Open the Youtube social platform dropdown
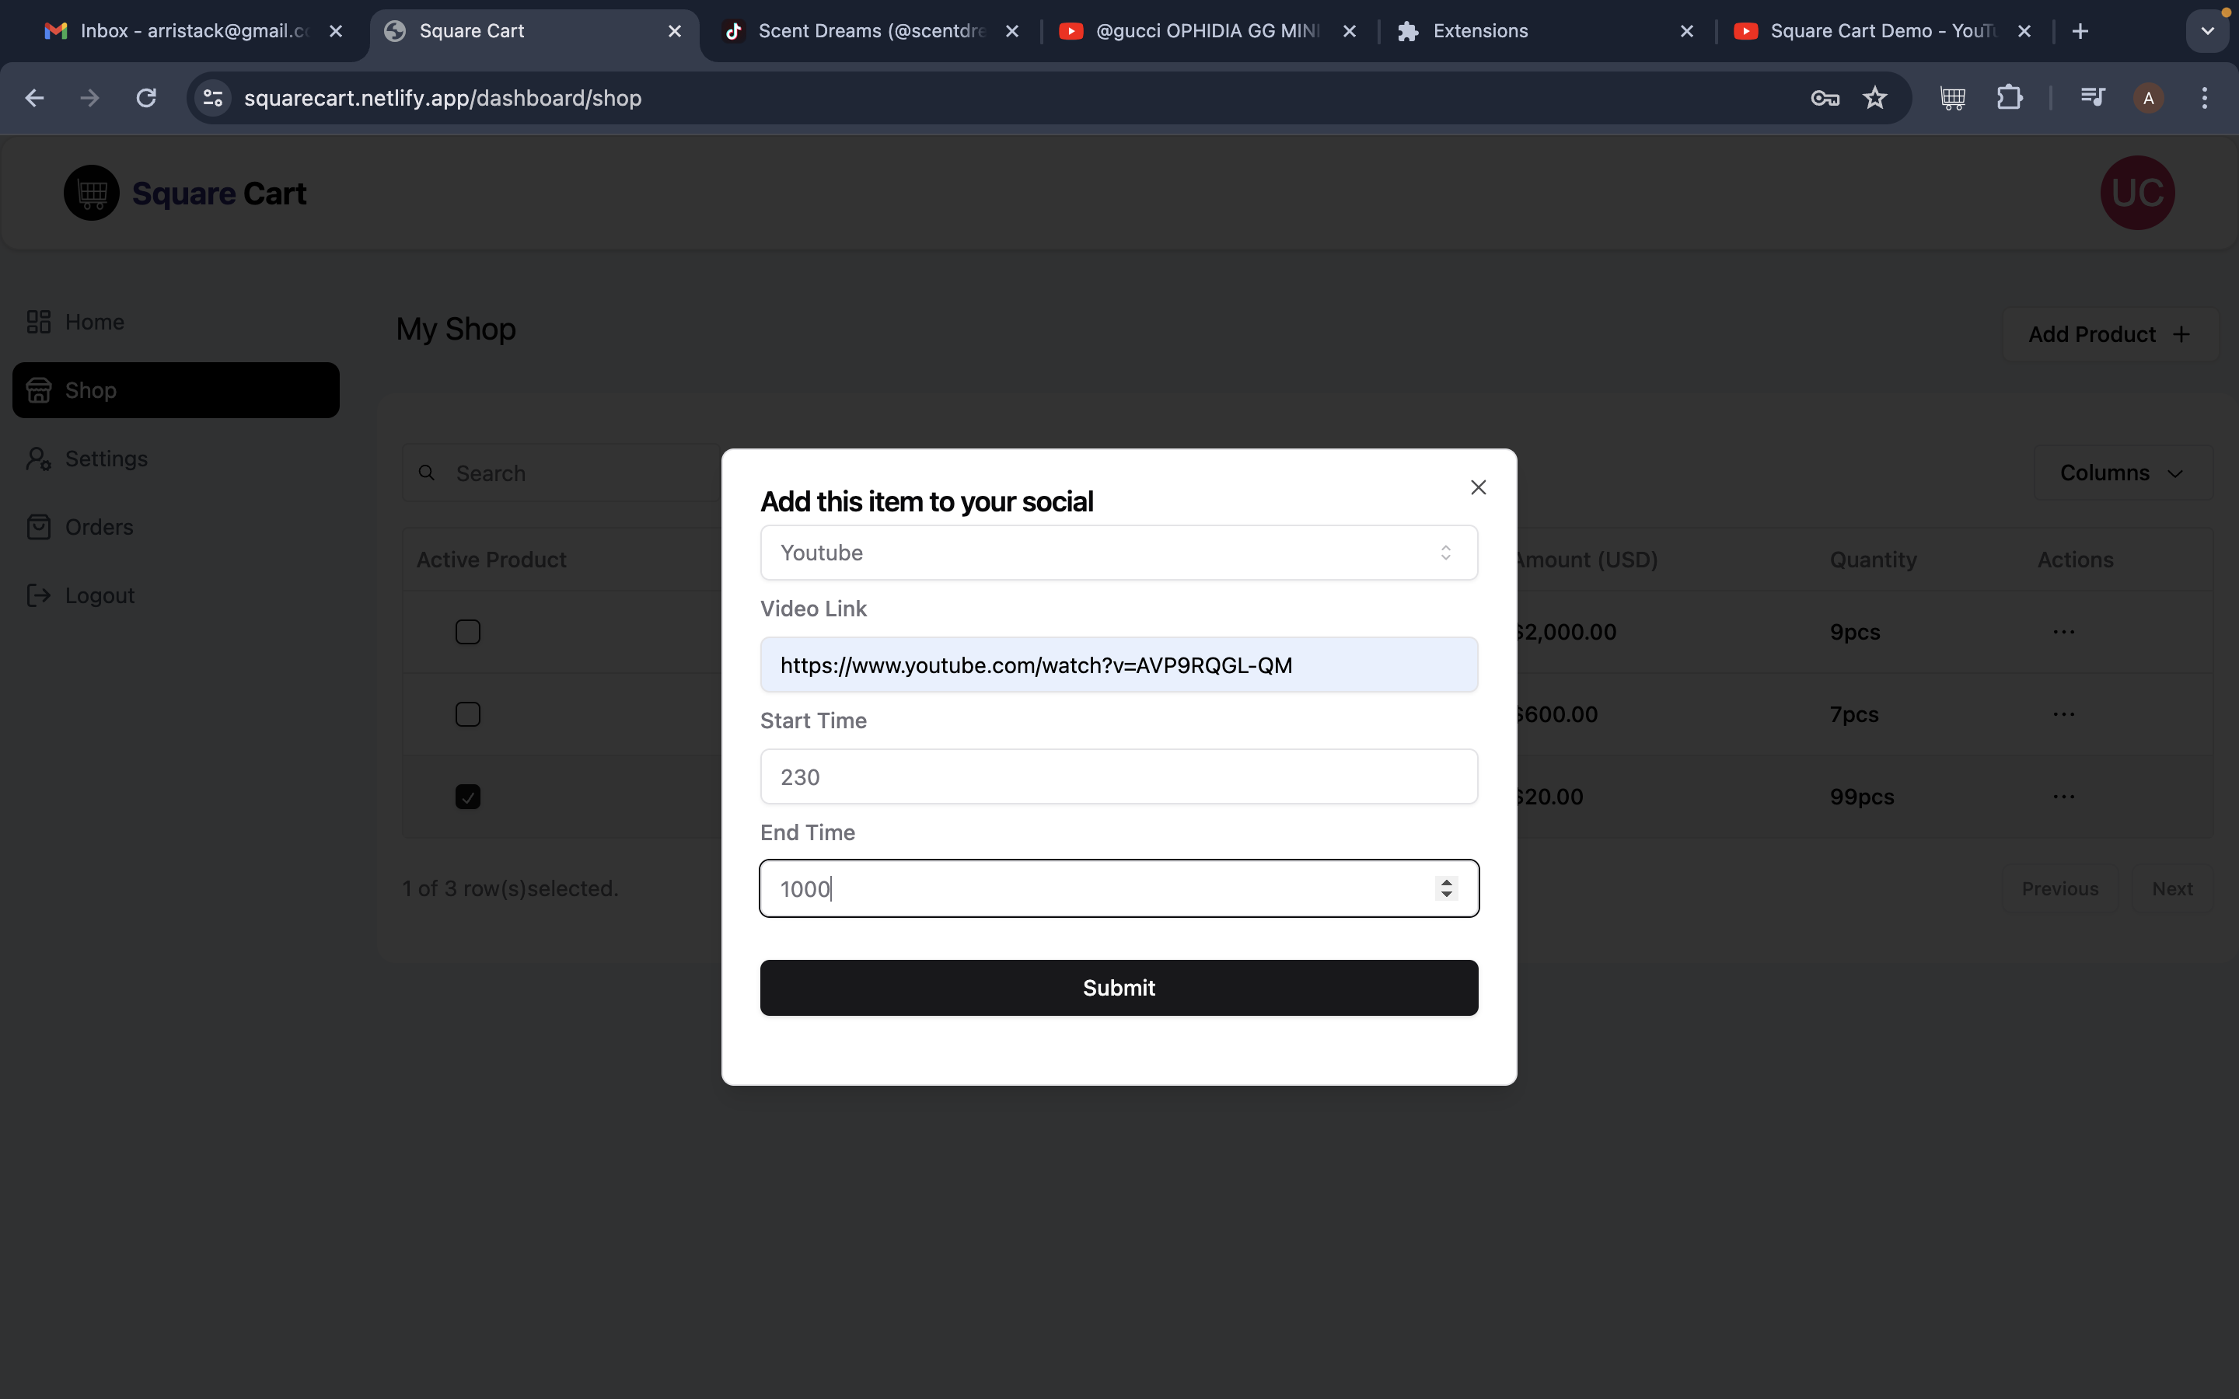 coord(1118,553)
